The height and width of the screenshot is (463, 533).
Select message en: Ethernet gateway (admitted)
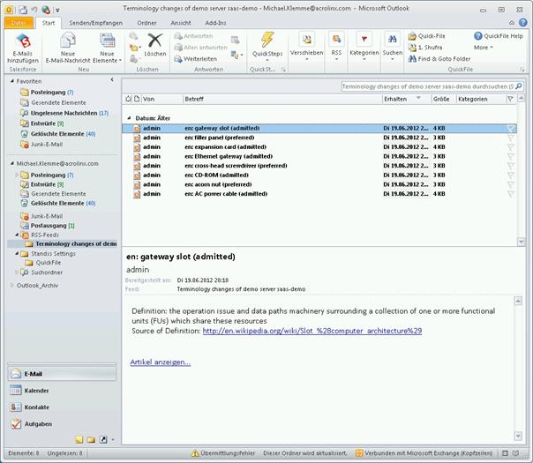319,156
